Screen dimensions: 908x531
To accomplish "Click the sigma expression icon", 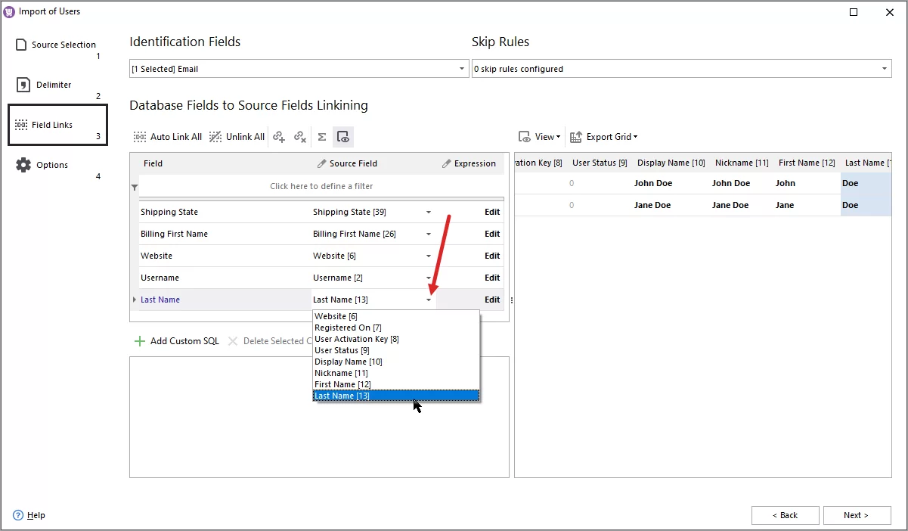I will pyautogui.click(x=322, y=137).
